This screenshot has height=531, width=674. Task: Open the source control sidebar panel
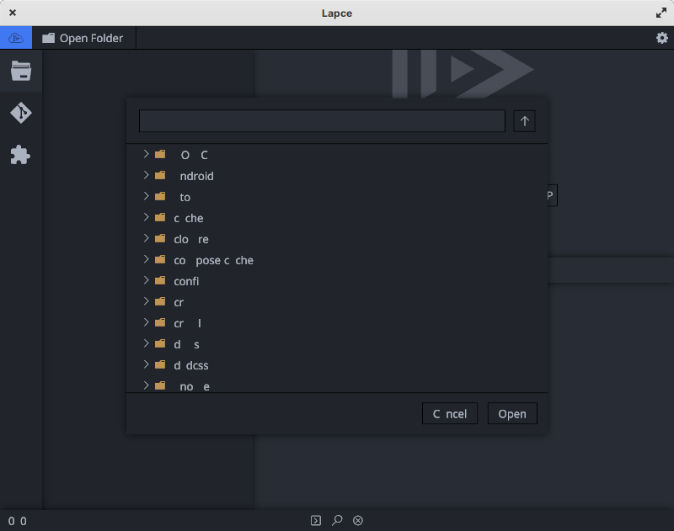coord(19,113)
